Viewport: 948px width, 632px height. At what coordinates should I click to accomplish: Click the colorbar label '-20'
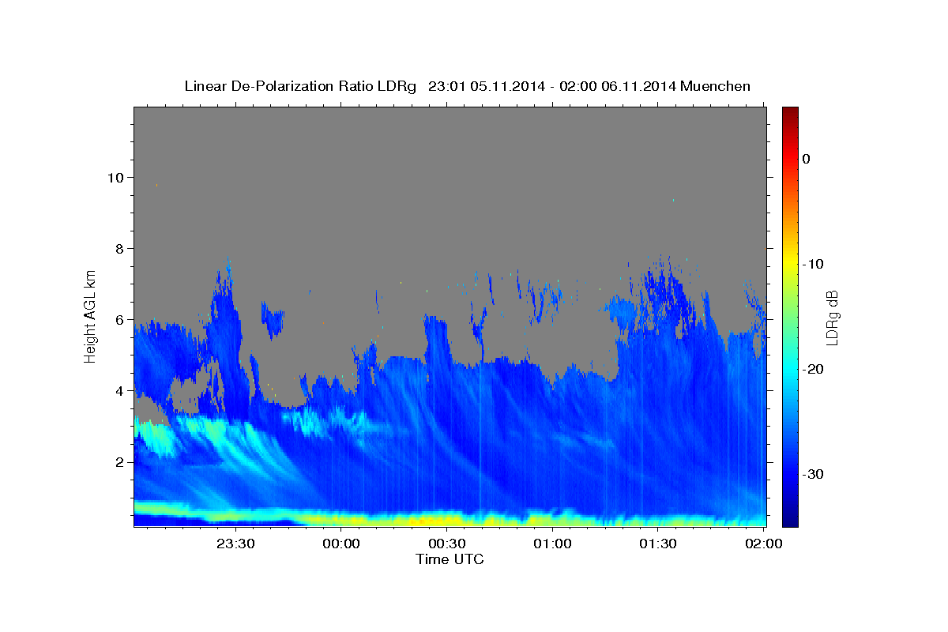coord(813,369)
